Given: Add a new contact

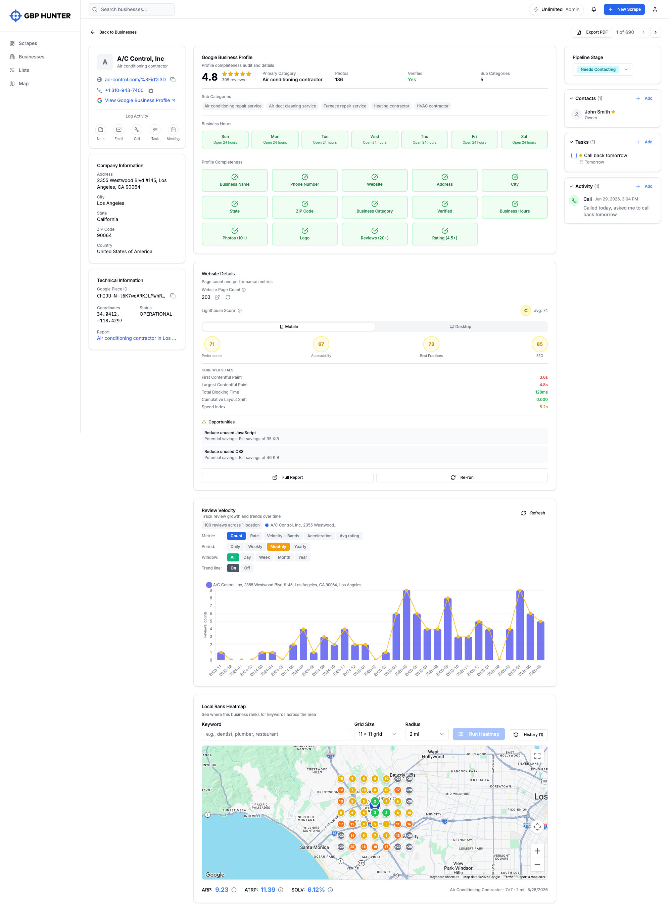Looking at the screenshot, I should tap(644, 98).
